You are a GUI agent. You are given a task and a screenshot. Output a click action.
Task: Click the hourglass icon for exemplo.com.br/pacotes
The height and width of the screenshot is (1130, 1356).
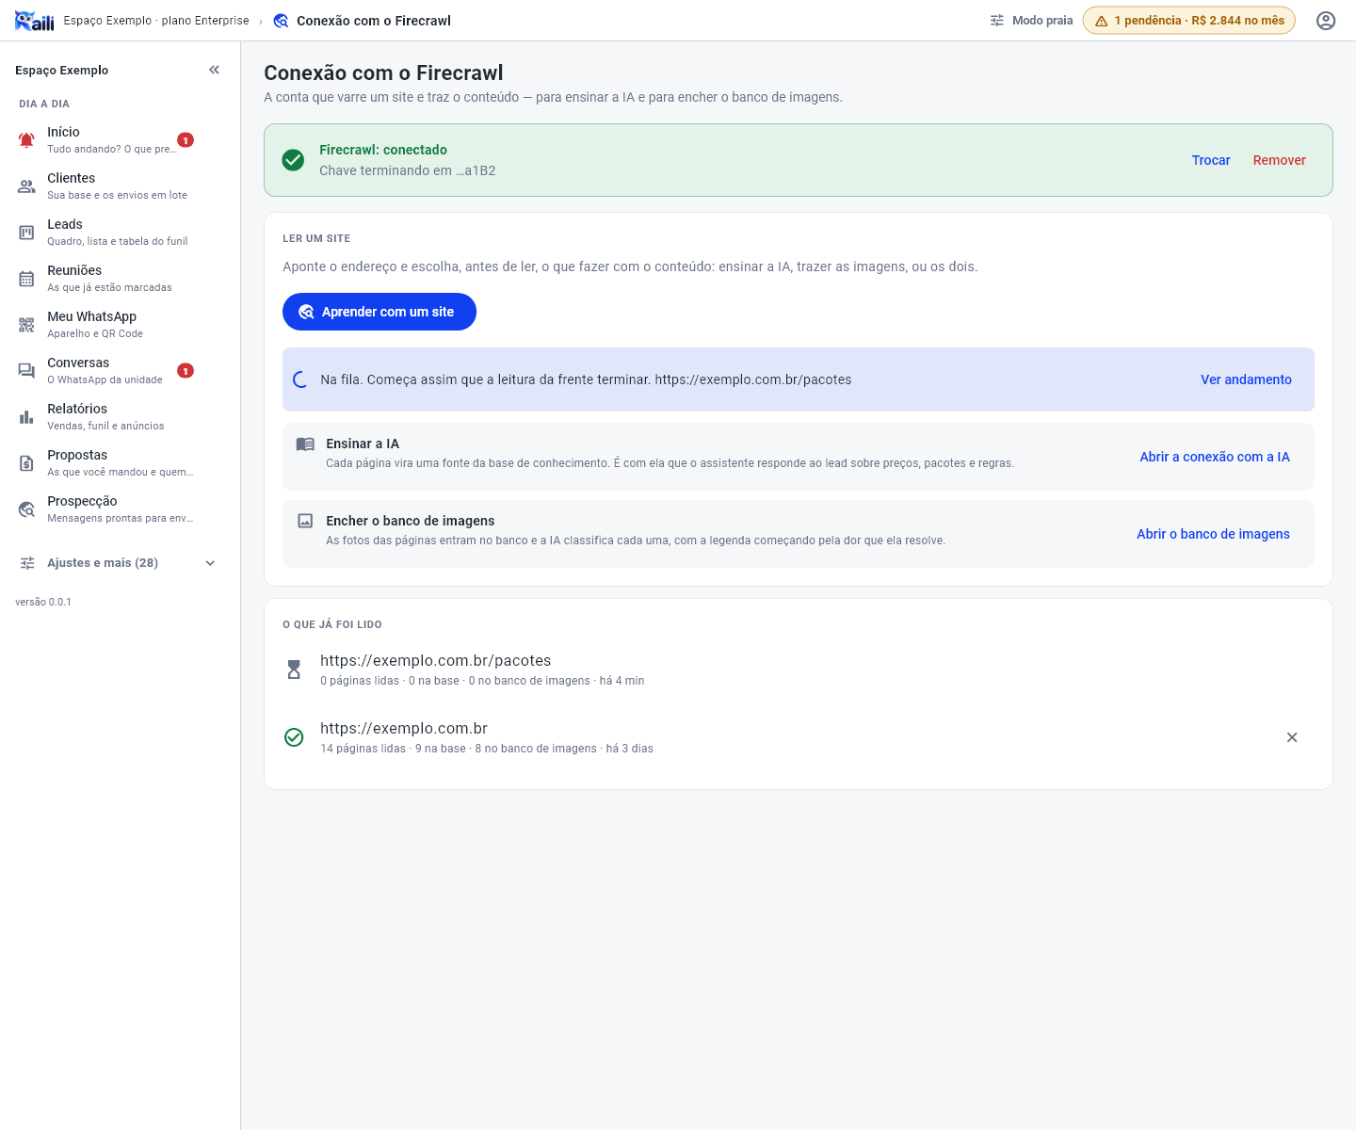294,670
